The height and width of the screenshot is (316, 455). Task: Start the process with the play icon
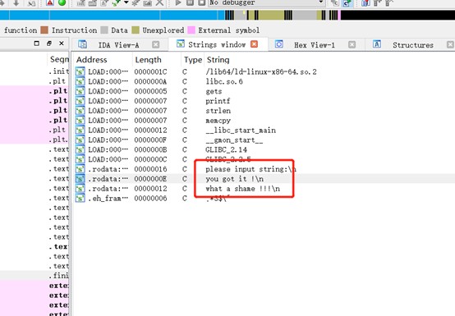coord(178,3)
